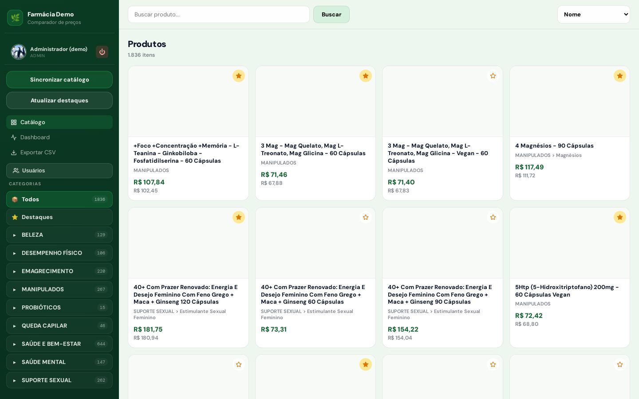The width and height of the screenshot is (639, 399).
Task: Click the "MANIPULADOS > Magnésios" breadcrumb
Action: (x=548, y=155)
